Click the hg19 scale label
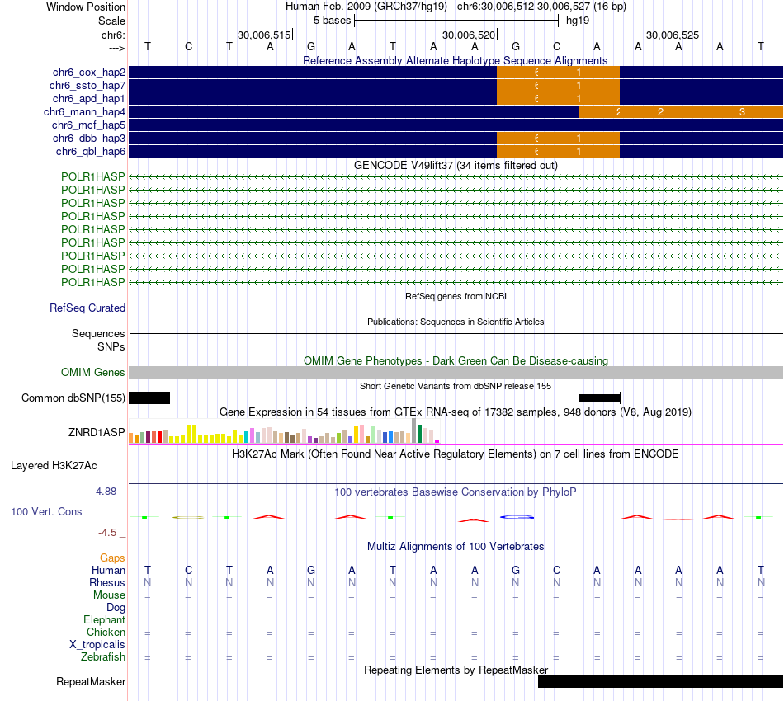 click(x=578, y=21)
